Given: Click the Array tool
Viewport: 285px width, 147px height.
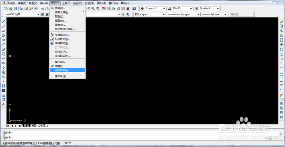Looking at the screenshot, I should point(281,40).
